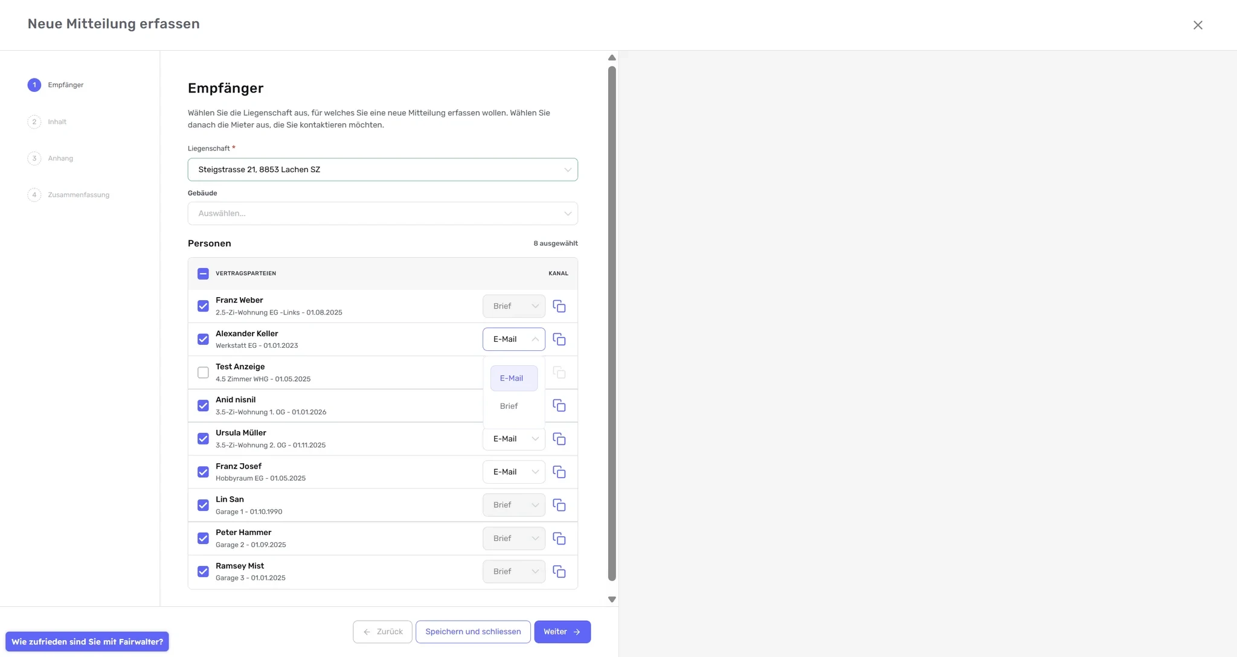Image resolution: width=1237 pixels, height=657 pixels.
Task: Uncheck Alexander Keller checkbox
Action: click(203, 339)
